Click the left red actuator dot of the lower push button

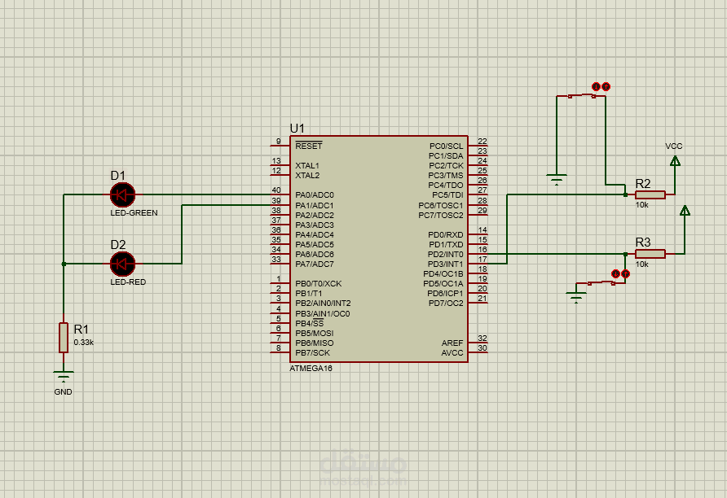pos(616,274)
